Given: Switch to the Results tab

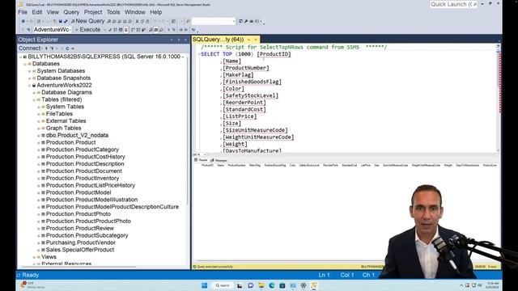Looking at the screenshot, I should tap(201, 160).
